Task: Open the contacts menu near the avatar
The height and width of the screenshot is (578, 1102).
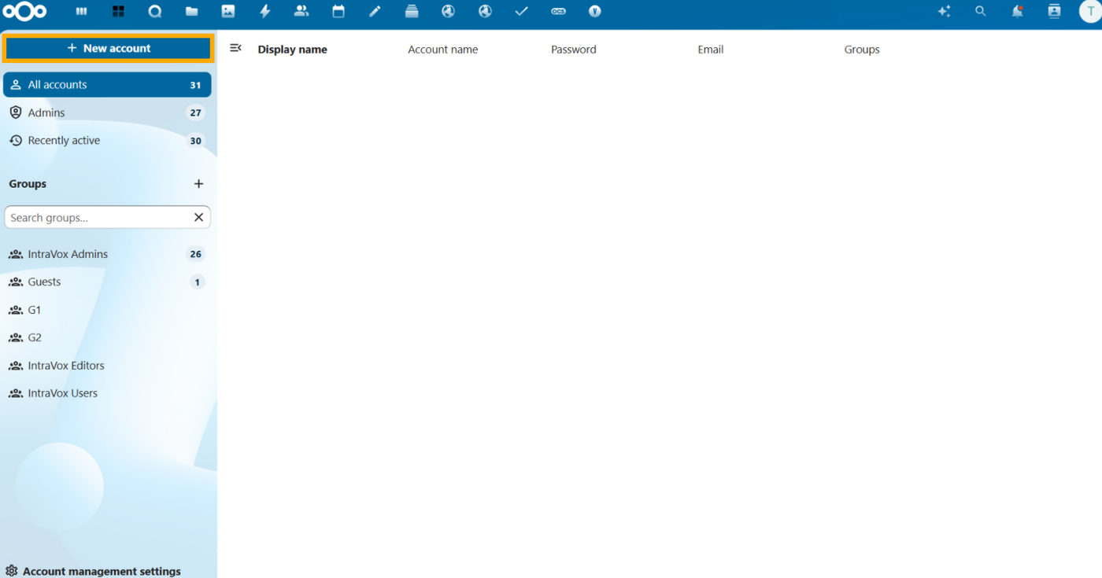Action: (x=1054, y=12)
